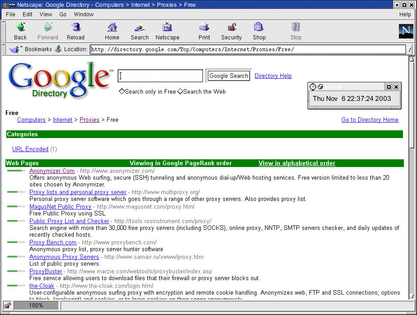Screen dimensions: 417x315
Task: Open the View menu
Action: pyautogui.click(x=46, y=14)
